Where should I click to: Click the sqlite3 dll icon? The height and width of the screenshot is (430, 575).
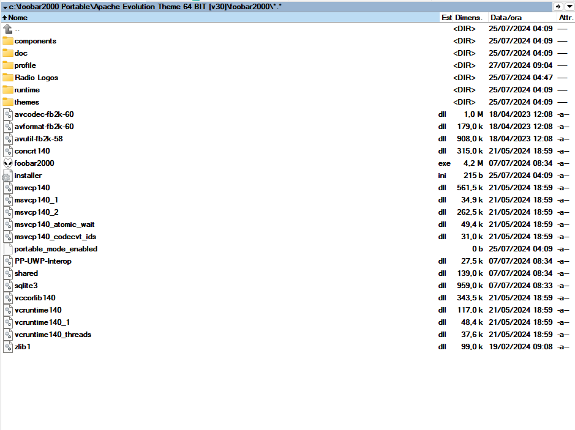(x=8, y=286)
